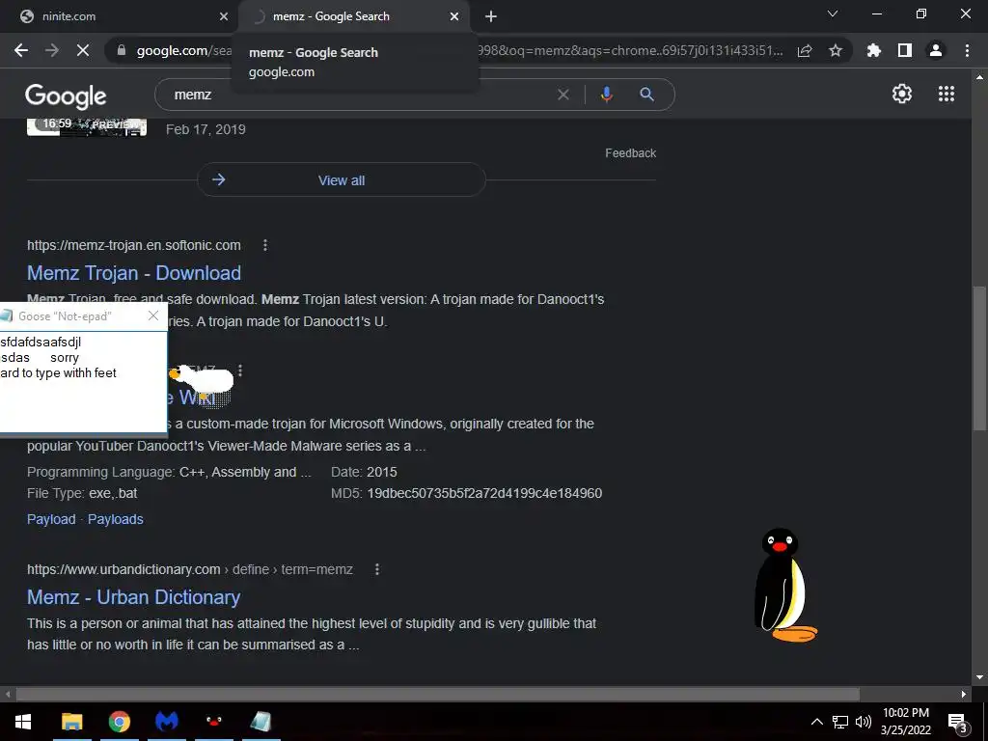Open the Memz Trojan - Download link

point(134,273)
